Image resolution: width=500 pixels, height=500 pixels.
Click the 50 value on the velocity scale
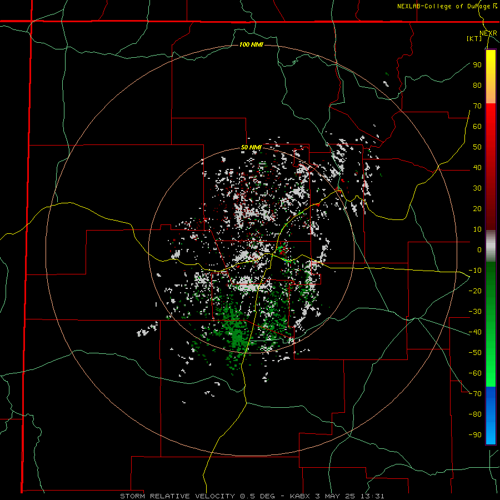coord(477,147)
